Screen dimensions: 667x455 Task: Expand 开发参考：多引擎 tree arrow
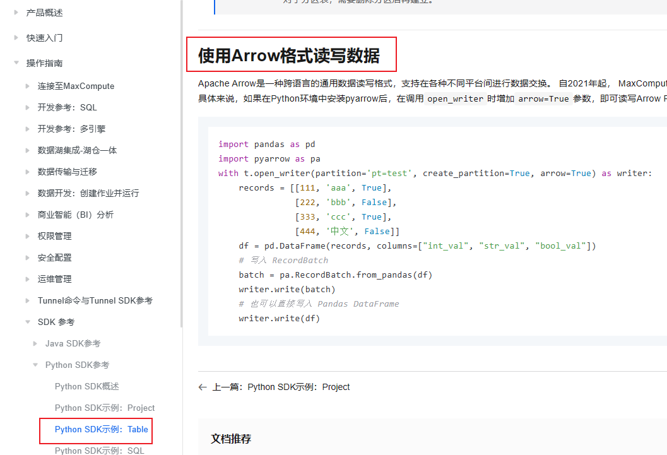pyautogui.click(x=28, y=129)
